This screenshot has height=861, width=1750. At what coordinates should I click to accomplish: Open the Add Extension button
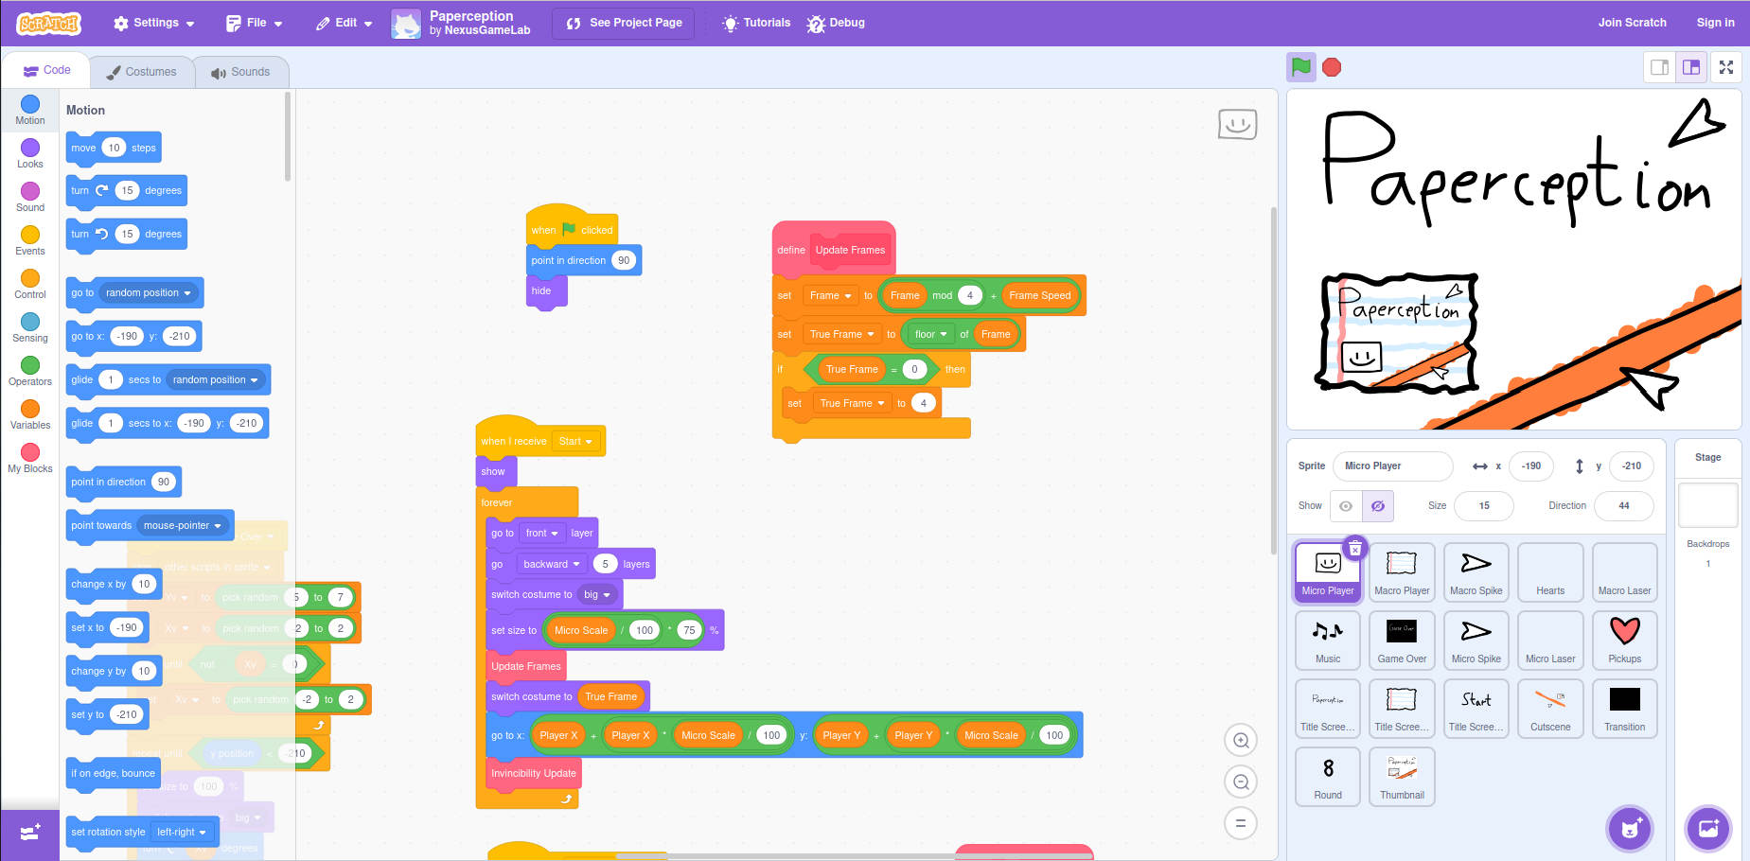pos(30,832)
